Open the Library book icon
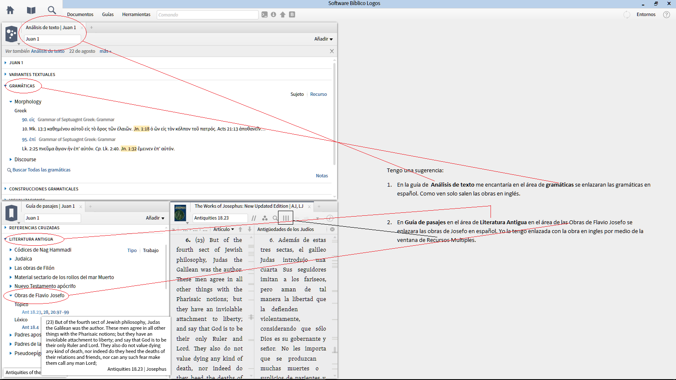676x380 pixels. (x=31, y=10)
